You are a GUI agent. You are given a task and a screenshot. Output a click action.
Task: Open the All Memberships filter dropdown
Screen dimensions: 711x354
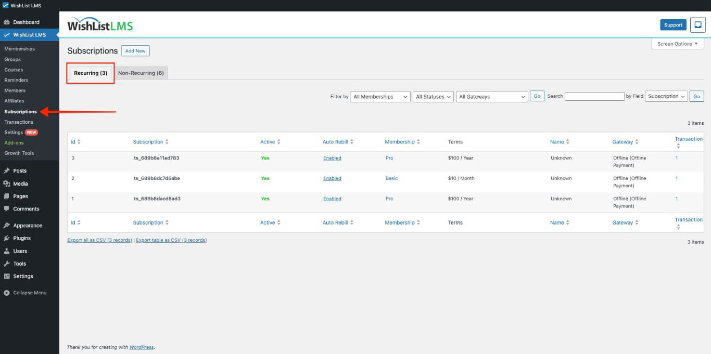(x=379, y=96)
